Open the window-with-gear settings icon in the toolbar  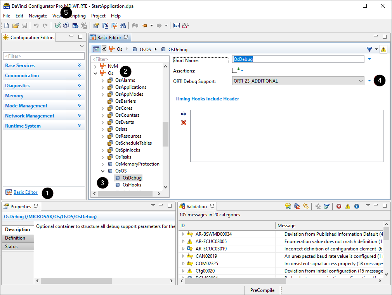[x=75, y=26]
